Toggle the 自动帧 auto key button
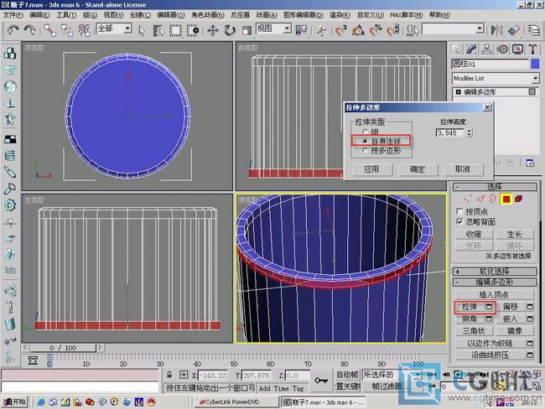 [347, 375]
